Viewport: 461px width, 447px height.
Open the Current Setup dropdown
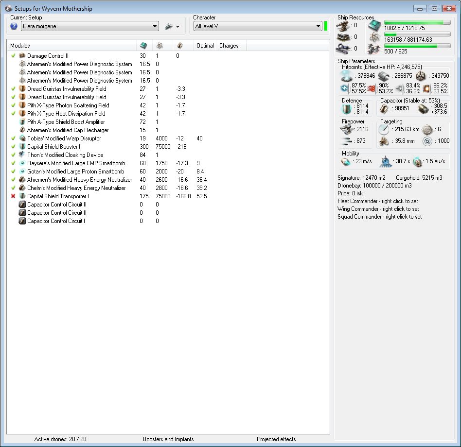[x=90, y=26]
